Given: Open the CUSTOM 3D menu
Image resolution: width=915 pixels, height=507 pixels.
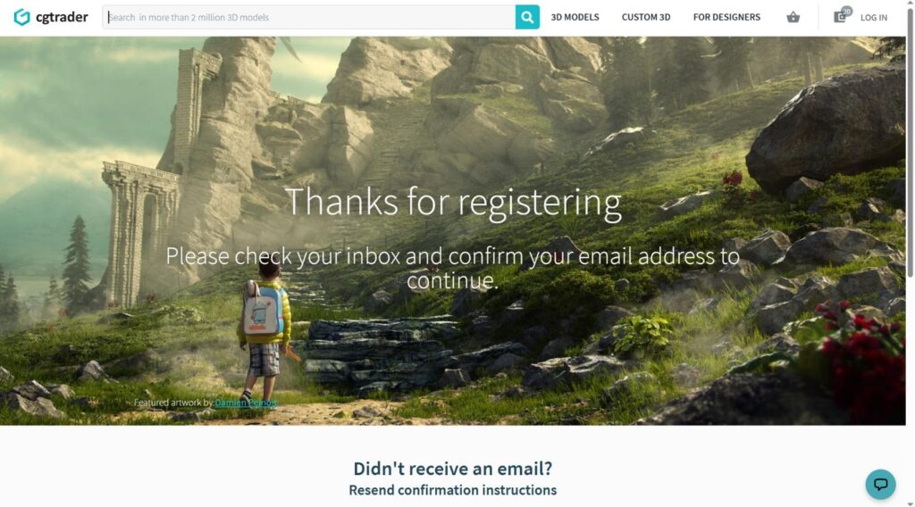Looking at the screenshot, I should 645,18.
